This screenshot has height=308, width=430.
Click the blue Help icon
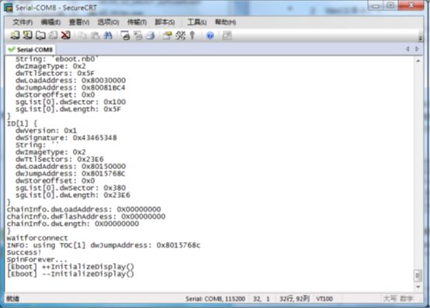(210, 36)
